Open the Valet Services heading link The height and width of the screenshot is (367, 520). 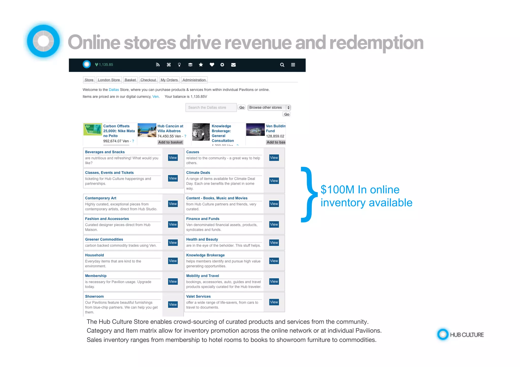coord(198,296)
